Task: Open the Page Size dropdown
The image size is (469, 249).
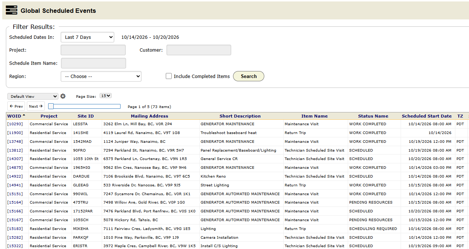Action: [x=106, y=96]
